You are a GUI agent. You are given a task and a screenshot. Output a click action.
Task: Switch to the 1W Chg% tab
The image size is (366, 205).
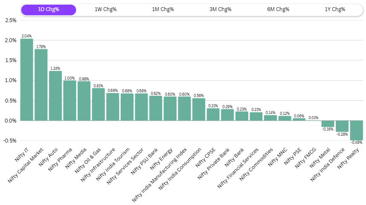[105, 10]
